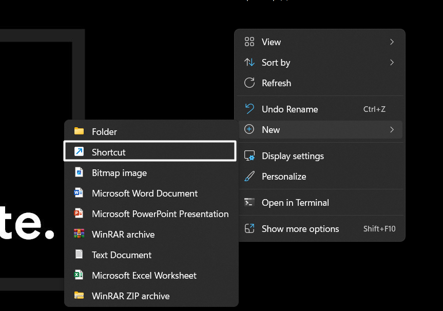Expand the View submenu arrow

tap(392, 42)
